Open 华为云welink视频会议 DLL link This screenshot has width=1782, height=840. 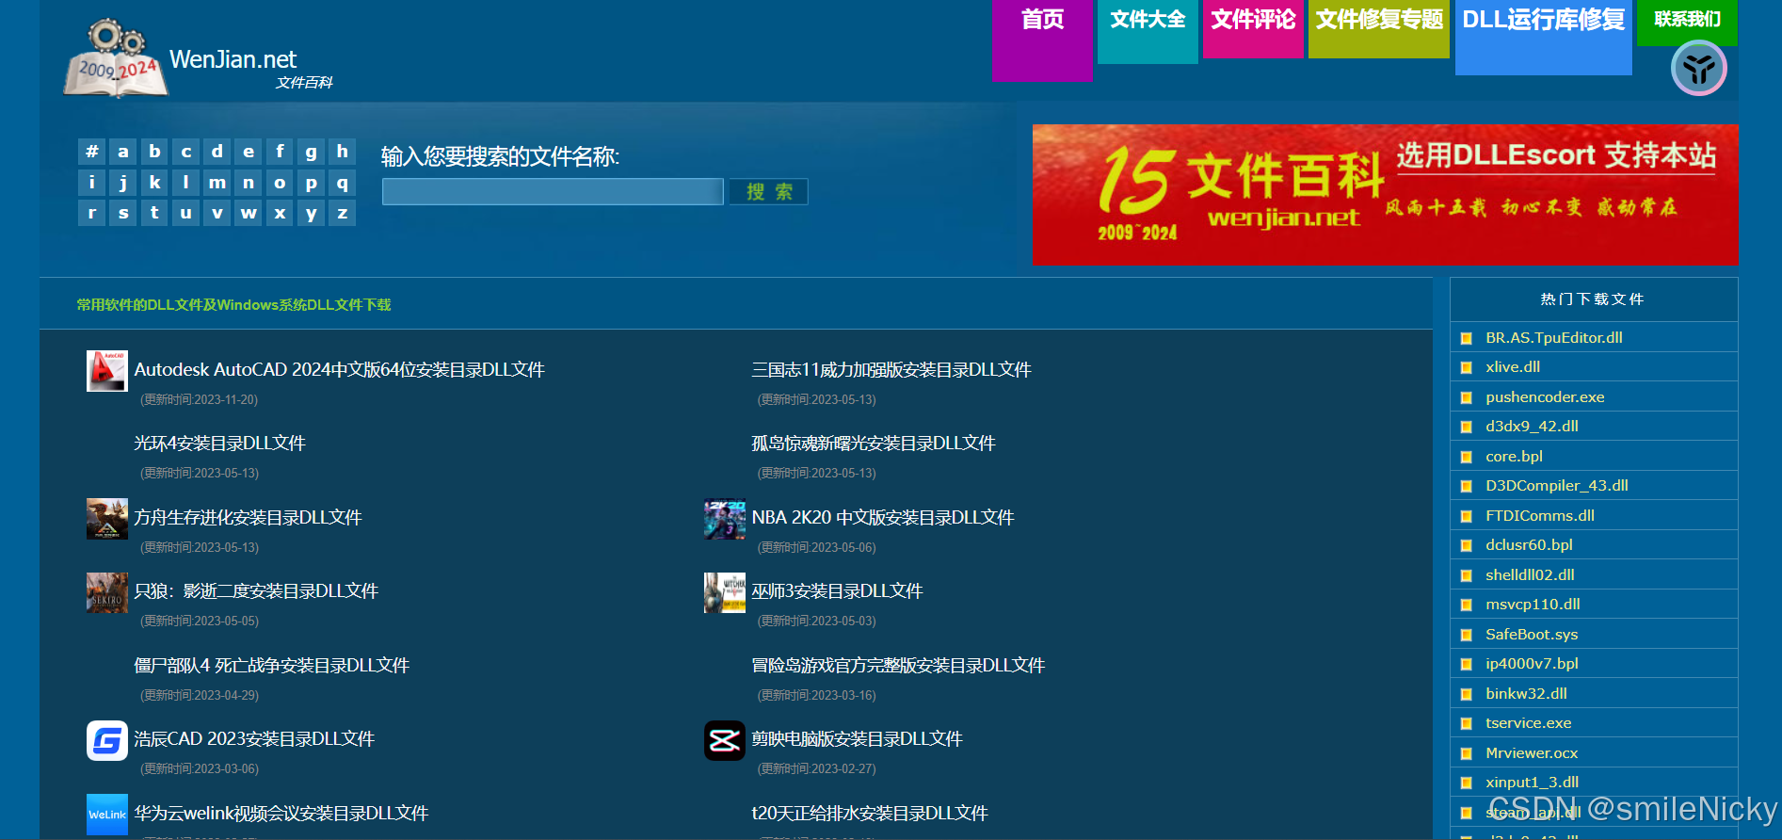pos(281,814)
